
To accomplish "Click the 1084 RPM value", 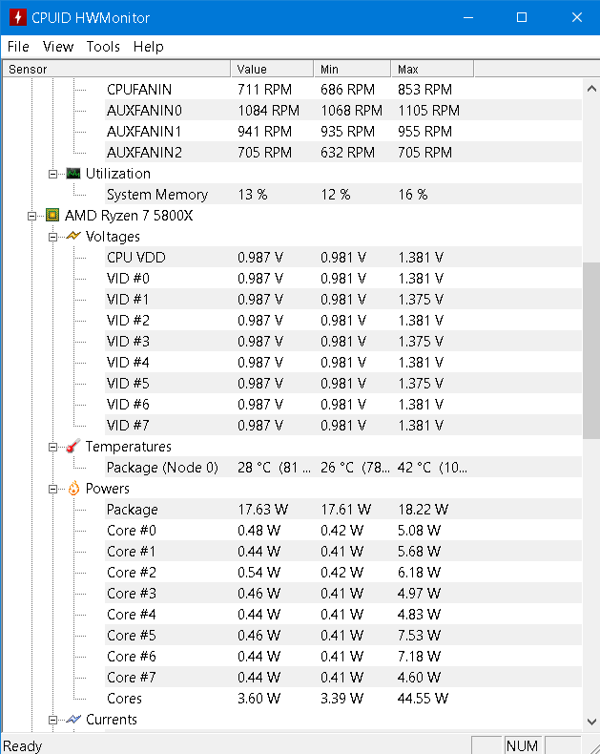I will pyautogui.click(x=268, y=111).
